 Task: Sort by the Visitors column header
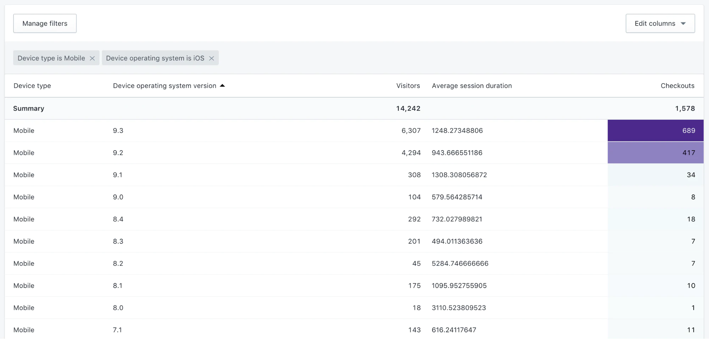(x=408, y=86)
